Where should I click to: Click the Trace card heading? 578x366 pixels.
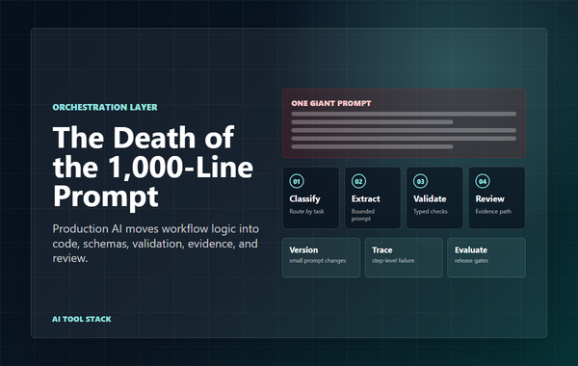point(382,249)
